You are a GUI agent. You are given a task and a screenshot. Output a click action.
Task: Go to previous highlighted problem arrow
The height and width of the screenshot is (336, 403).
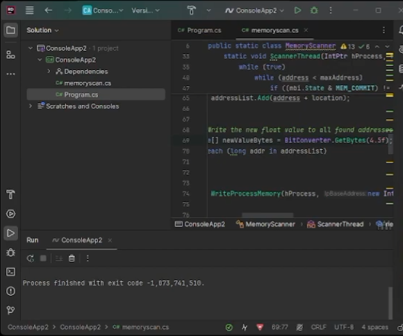tap(377, 47)
